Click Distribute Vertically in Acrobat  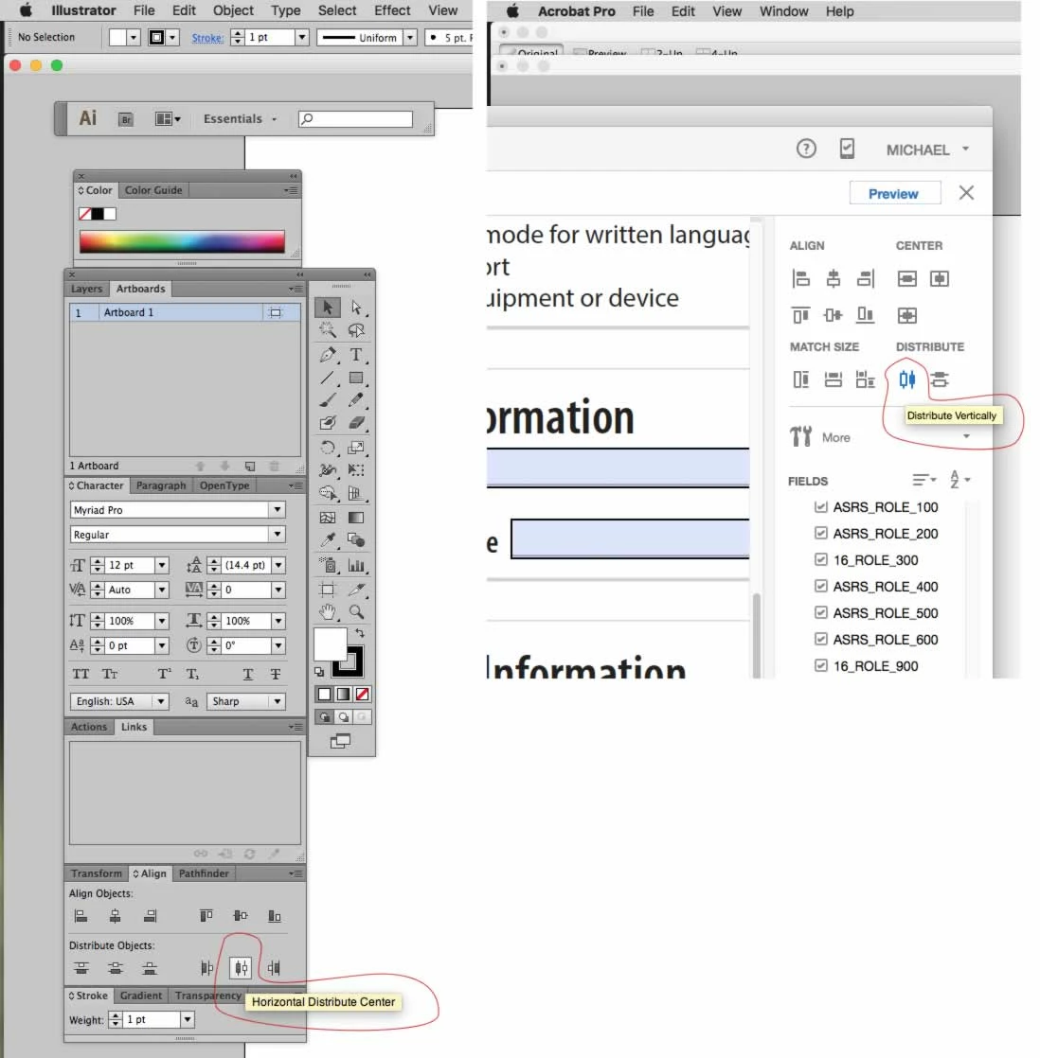[x=907, y=379]
